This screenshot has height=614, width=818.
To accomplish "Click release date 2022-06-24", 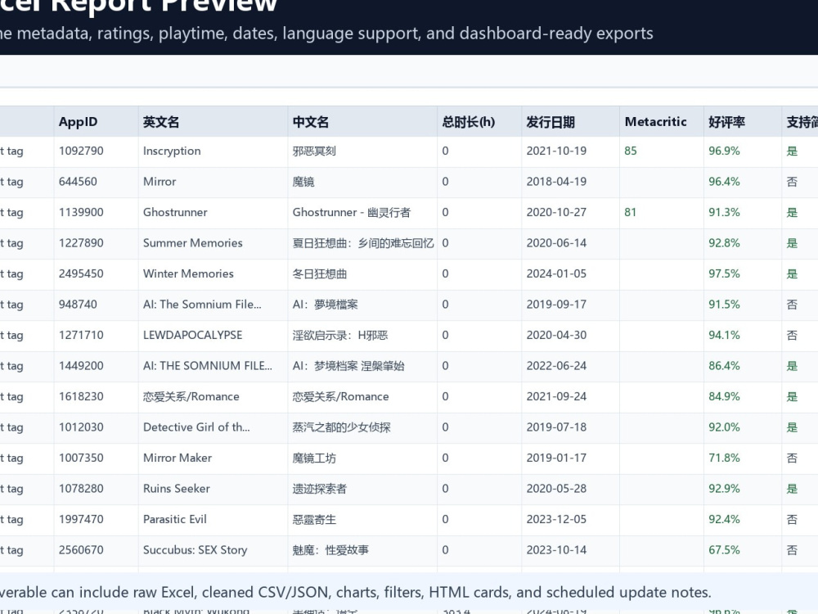I will click(556, 366).
